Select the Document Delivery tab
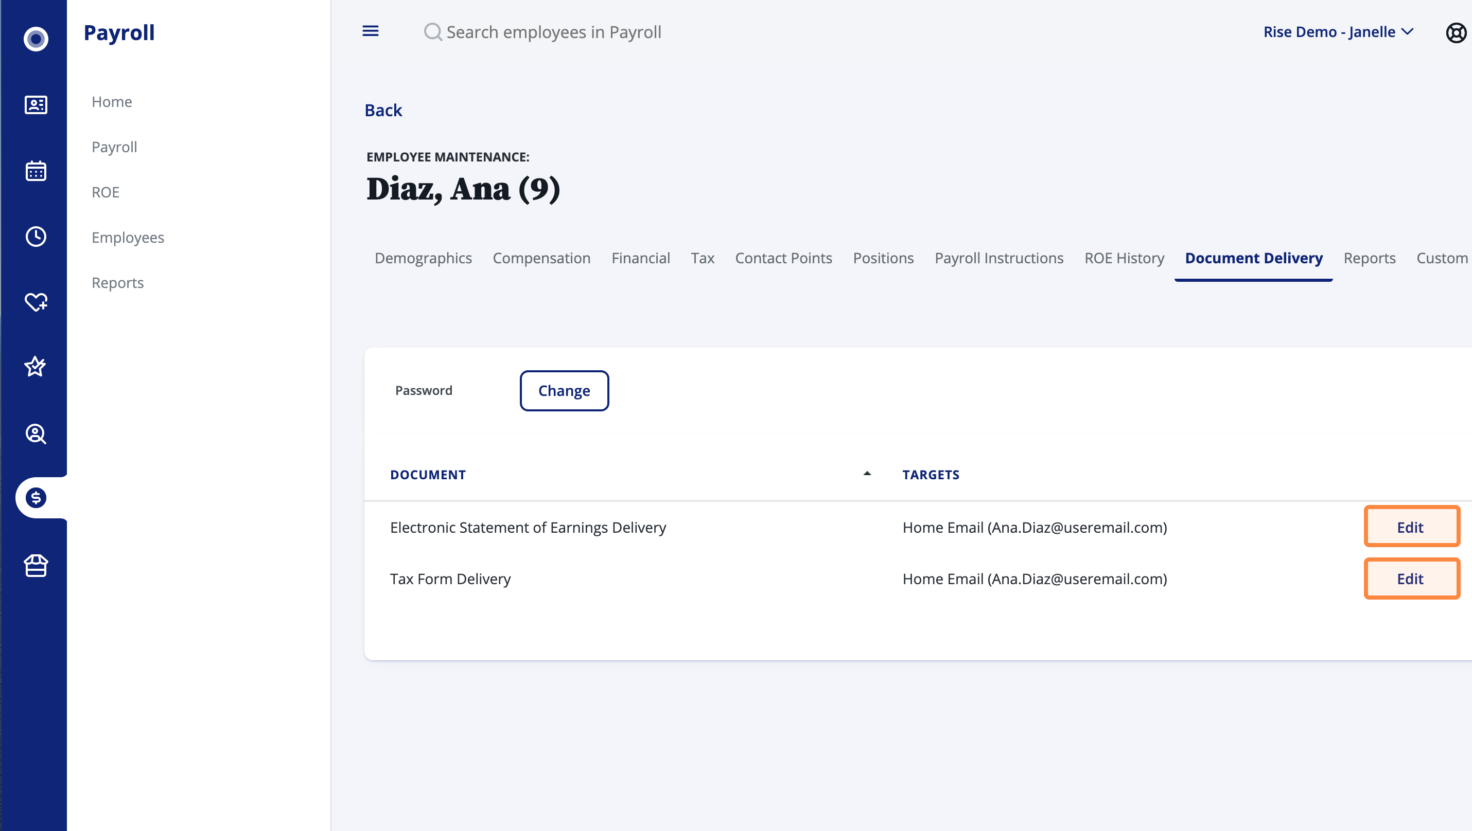The height and width of the screenshot is (831, 1472). [x=1254, y=258]
